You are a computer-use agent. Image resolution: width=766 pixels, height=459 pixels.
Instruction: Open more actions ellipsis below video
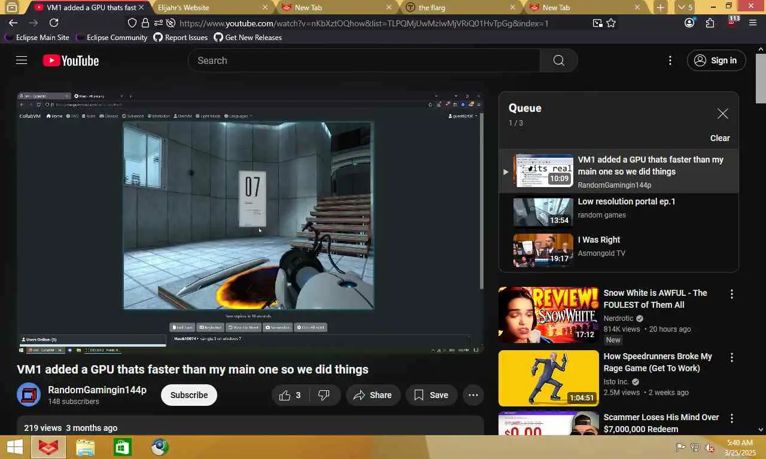pyautogui.click(x=473, y=395)
